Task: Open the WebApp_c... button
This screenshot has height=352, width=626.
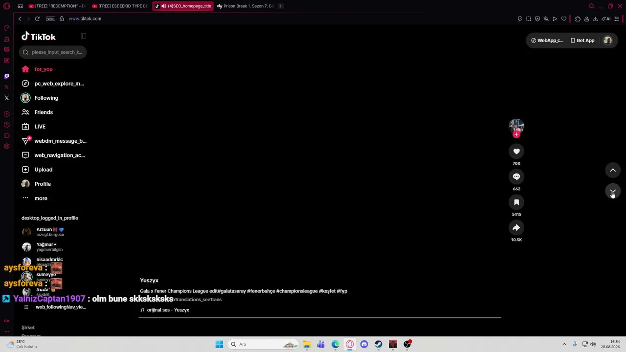Action: (x=547, y=41)
